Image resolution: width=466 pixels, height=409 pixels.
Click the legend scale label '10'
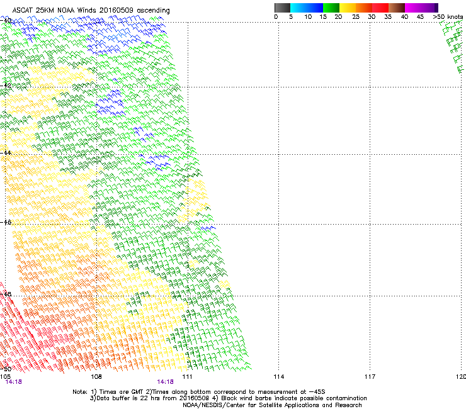point(308,17)
